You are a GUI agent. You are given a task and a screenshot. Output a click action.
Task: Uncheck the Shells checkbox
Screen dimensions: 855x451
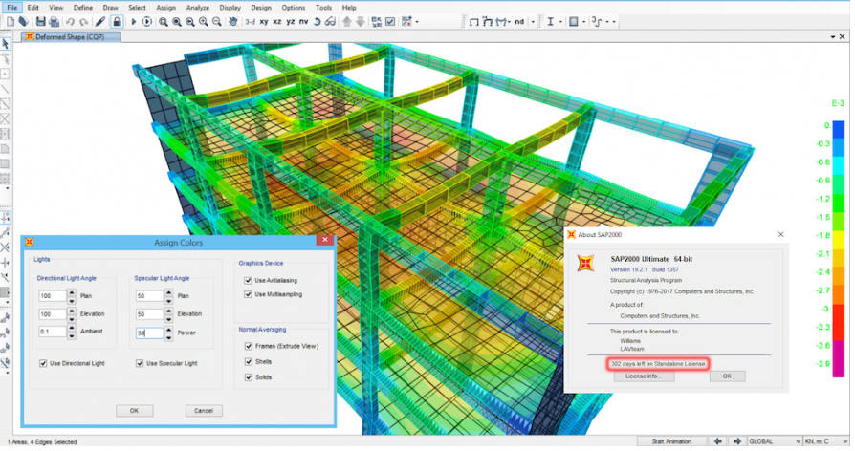(x=249, y=361)
